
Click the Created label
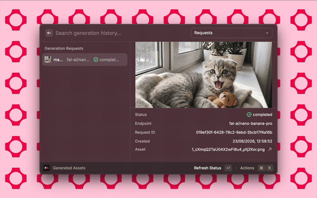(x=142, y=141)
